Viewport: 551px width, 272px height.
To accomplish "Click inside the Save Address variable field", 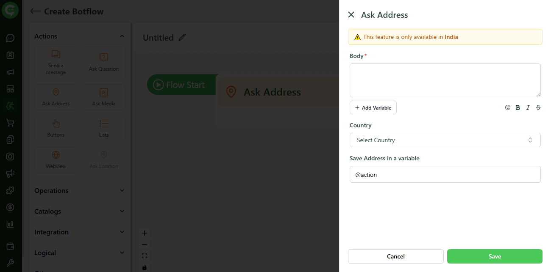I will pyautogui.click(x=445, y=174).
